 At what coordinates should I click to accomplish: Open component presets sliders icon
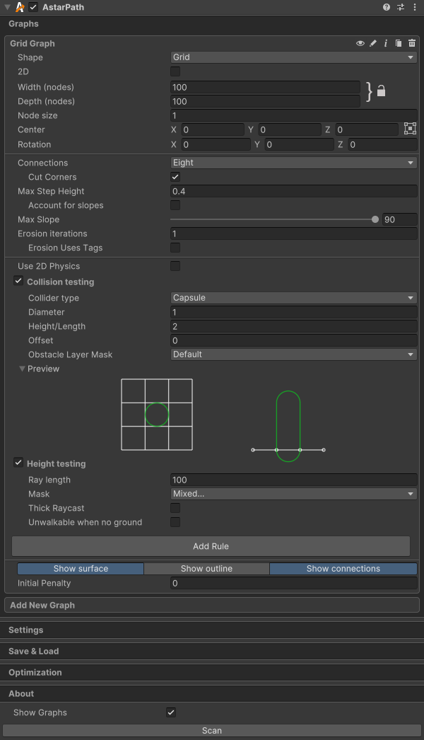click(x=401, y=7)
